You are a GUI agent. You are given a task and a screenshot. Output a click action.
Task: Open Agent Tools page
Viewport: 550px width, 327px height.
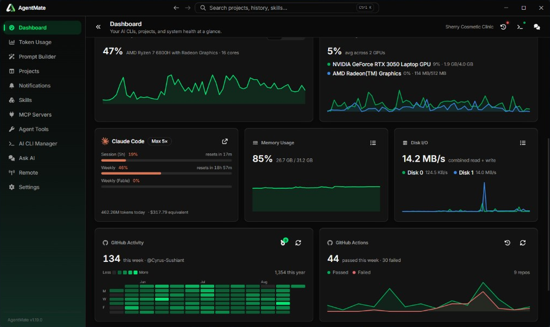(42, 129)
